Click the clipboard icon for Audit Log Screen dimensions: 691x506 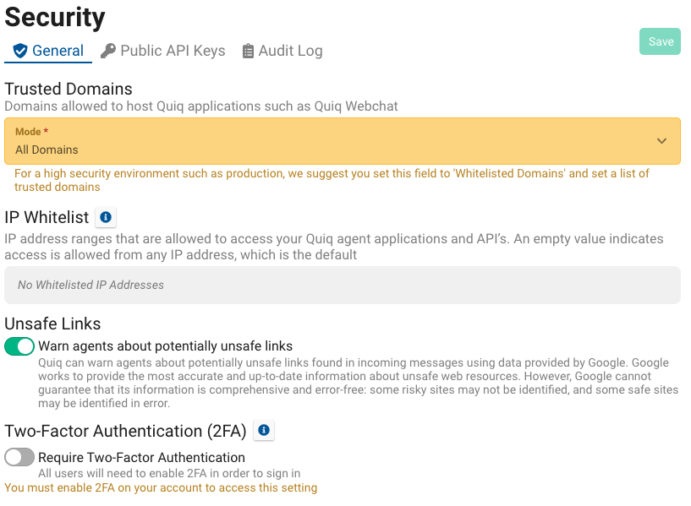coord(248,51)
